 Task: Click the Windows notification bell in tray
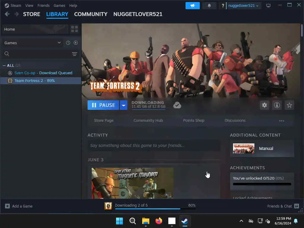click(296, 221)
